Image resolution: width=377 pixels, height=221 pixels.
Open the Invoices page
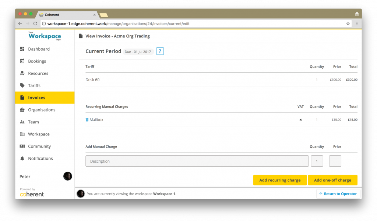pos(45,98)
